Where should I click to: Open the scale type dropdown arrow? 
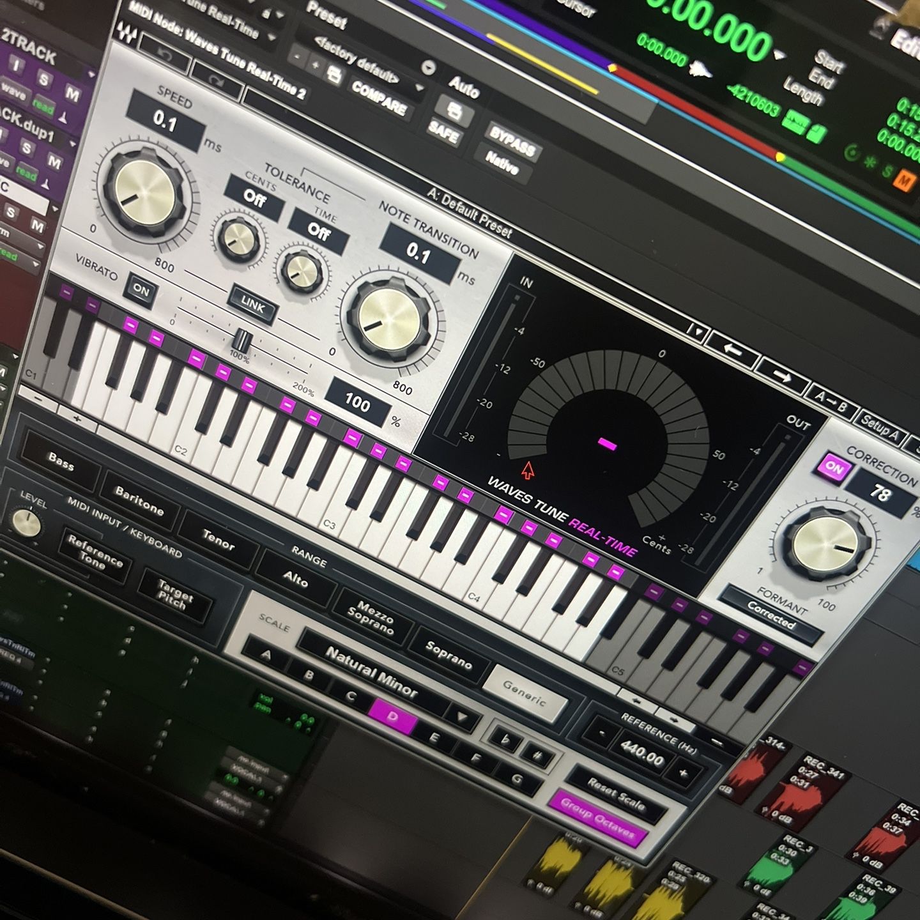tap(461, 717)
